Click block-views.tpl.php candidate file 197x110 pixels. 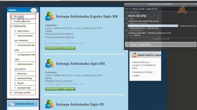[x=188, y=26]
